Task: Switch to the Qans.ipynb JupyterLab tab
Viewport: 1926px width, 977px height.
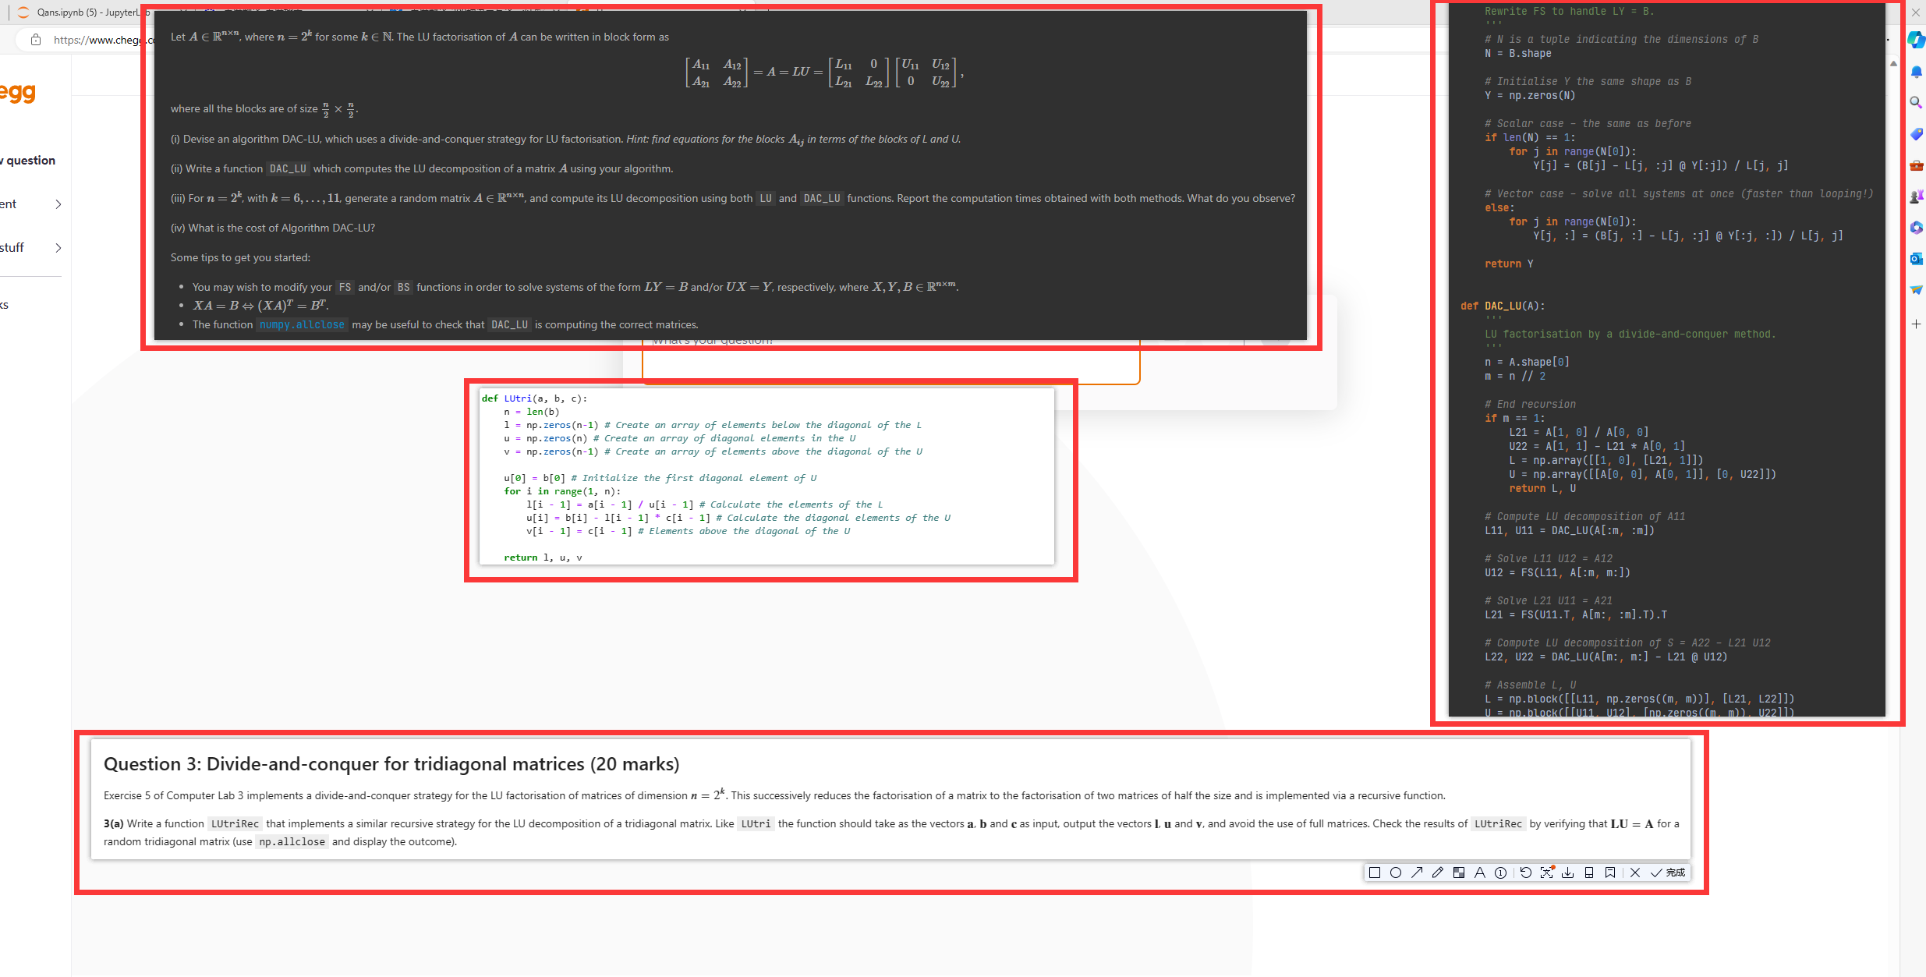Action: (x=78, y=12)
